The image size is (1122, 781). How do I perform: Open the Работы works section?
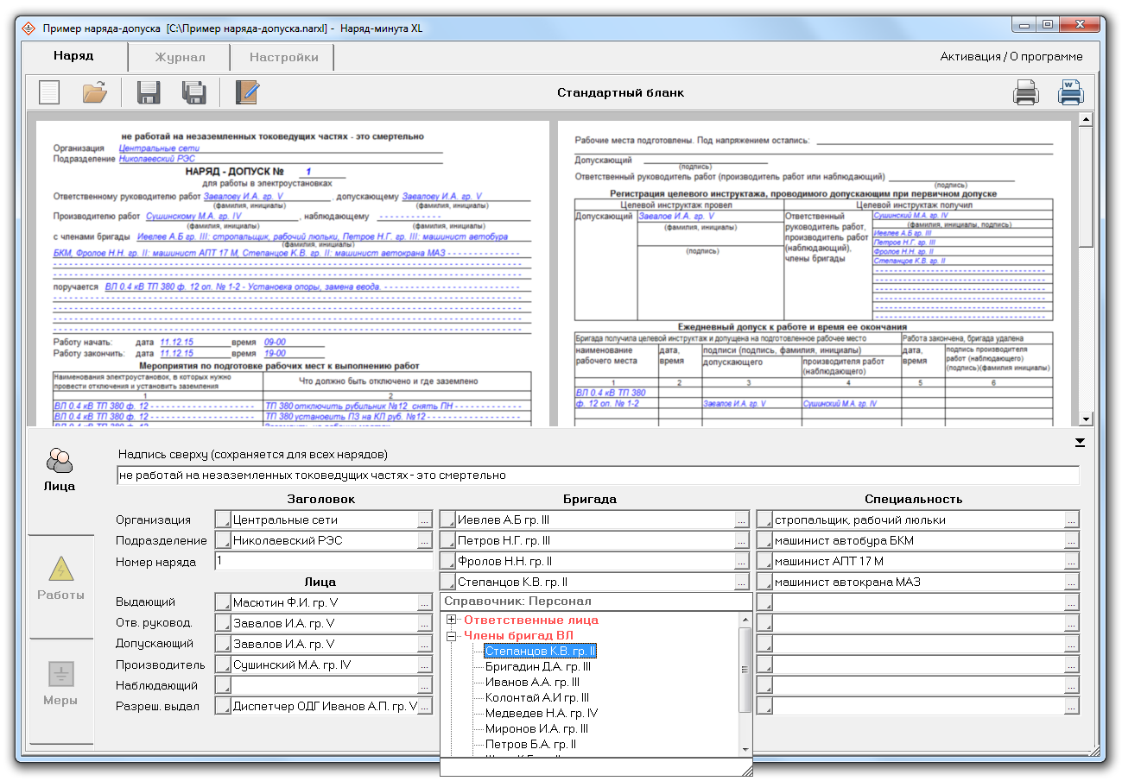[x=60, y=580]
